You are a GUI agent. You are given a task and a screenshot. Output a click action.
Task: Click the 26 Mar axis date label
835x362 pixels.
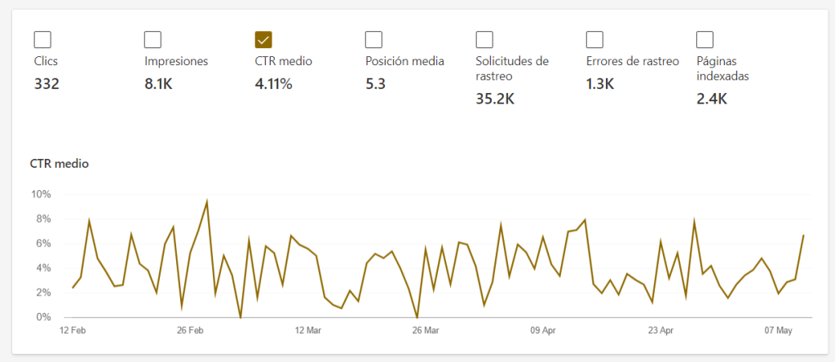tap(425, 330)
